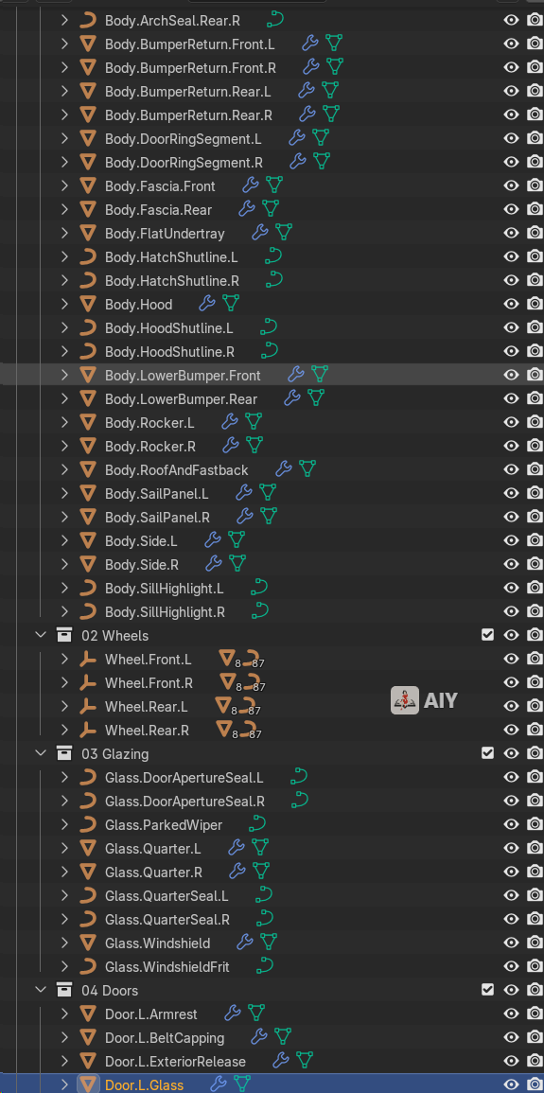Click the mesh data icon on Body.Fascia.Front
This screenshot has height=1093, width=544.
[x=273, y=185]
